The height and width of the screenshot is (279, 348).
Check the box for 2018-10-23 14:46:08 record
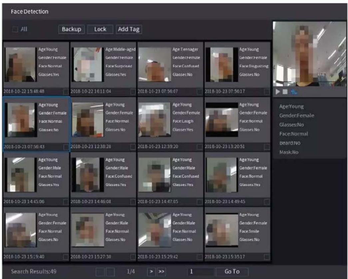(133, 202)
